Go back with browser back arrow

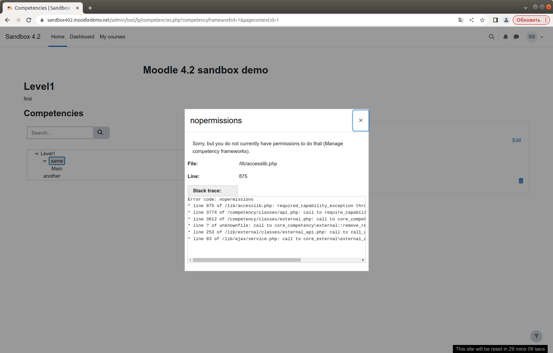[7, 20]
